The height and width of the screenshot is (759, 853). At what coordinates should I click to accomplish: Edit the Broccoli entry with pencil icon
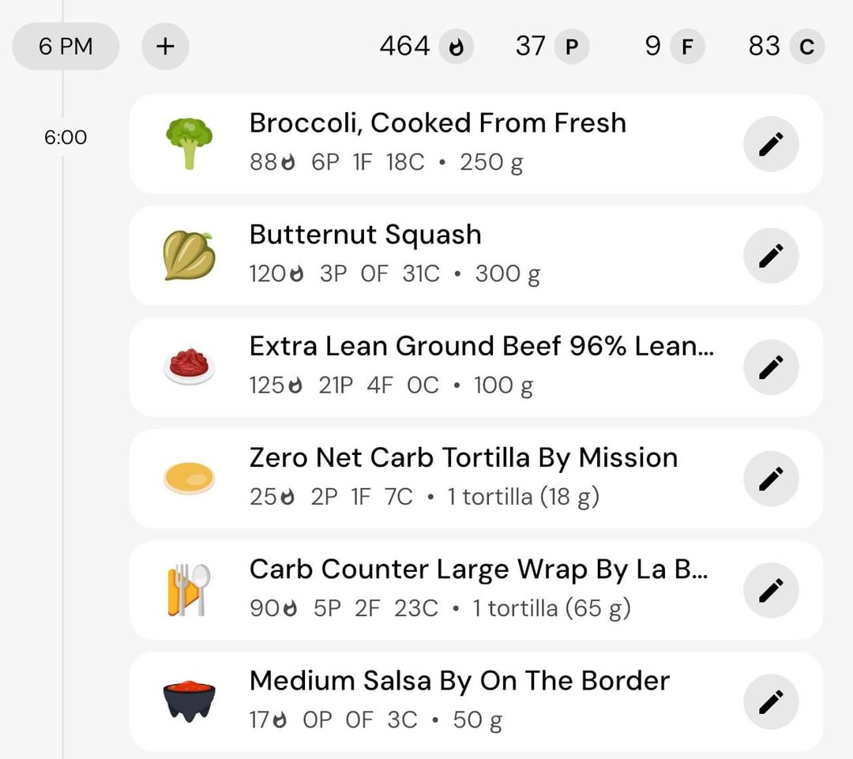771,145
